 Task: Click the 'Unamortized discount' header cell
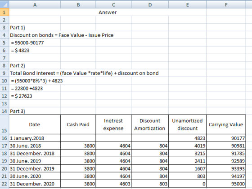tap(187, 124)
